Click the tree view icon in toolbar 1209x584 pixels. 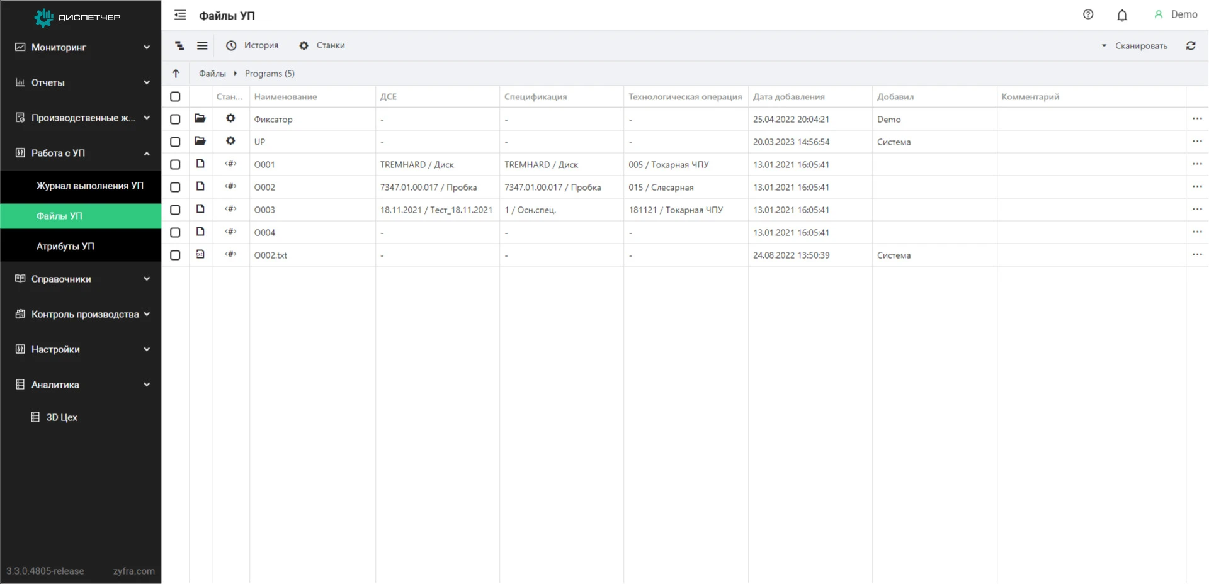179,45
